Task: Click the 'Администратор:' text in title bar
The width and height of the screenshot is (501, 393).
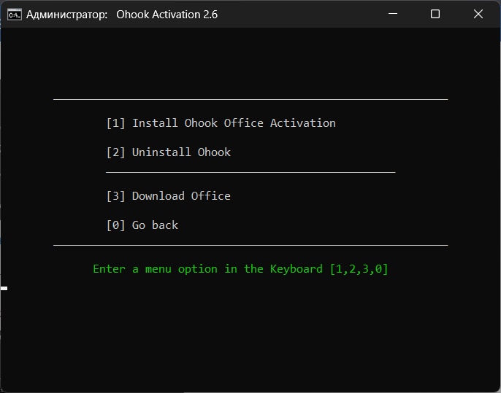Action: [67, 15]
